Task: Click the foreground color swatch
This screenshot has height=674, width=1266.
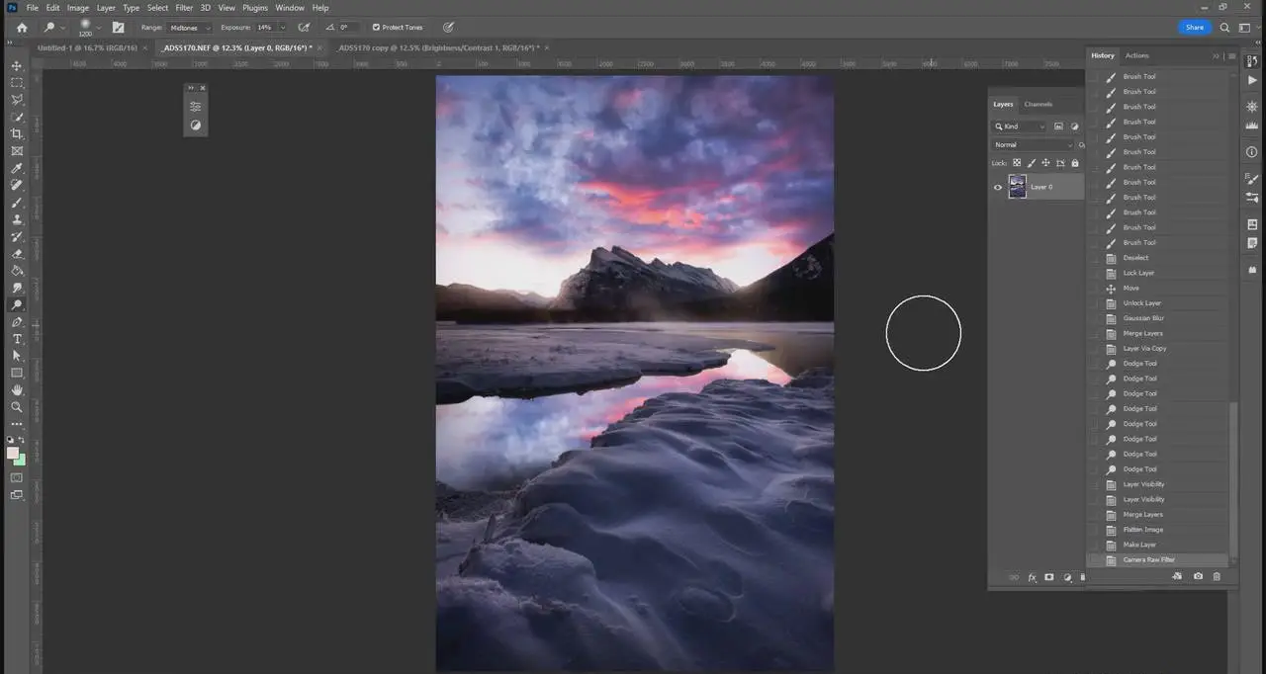Action: 13,454
